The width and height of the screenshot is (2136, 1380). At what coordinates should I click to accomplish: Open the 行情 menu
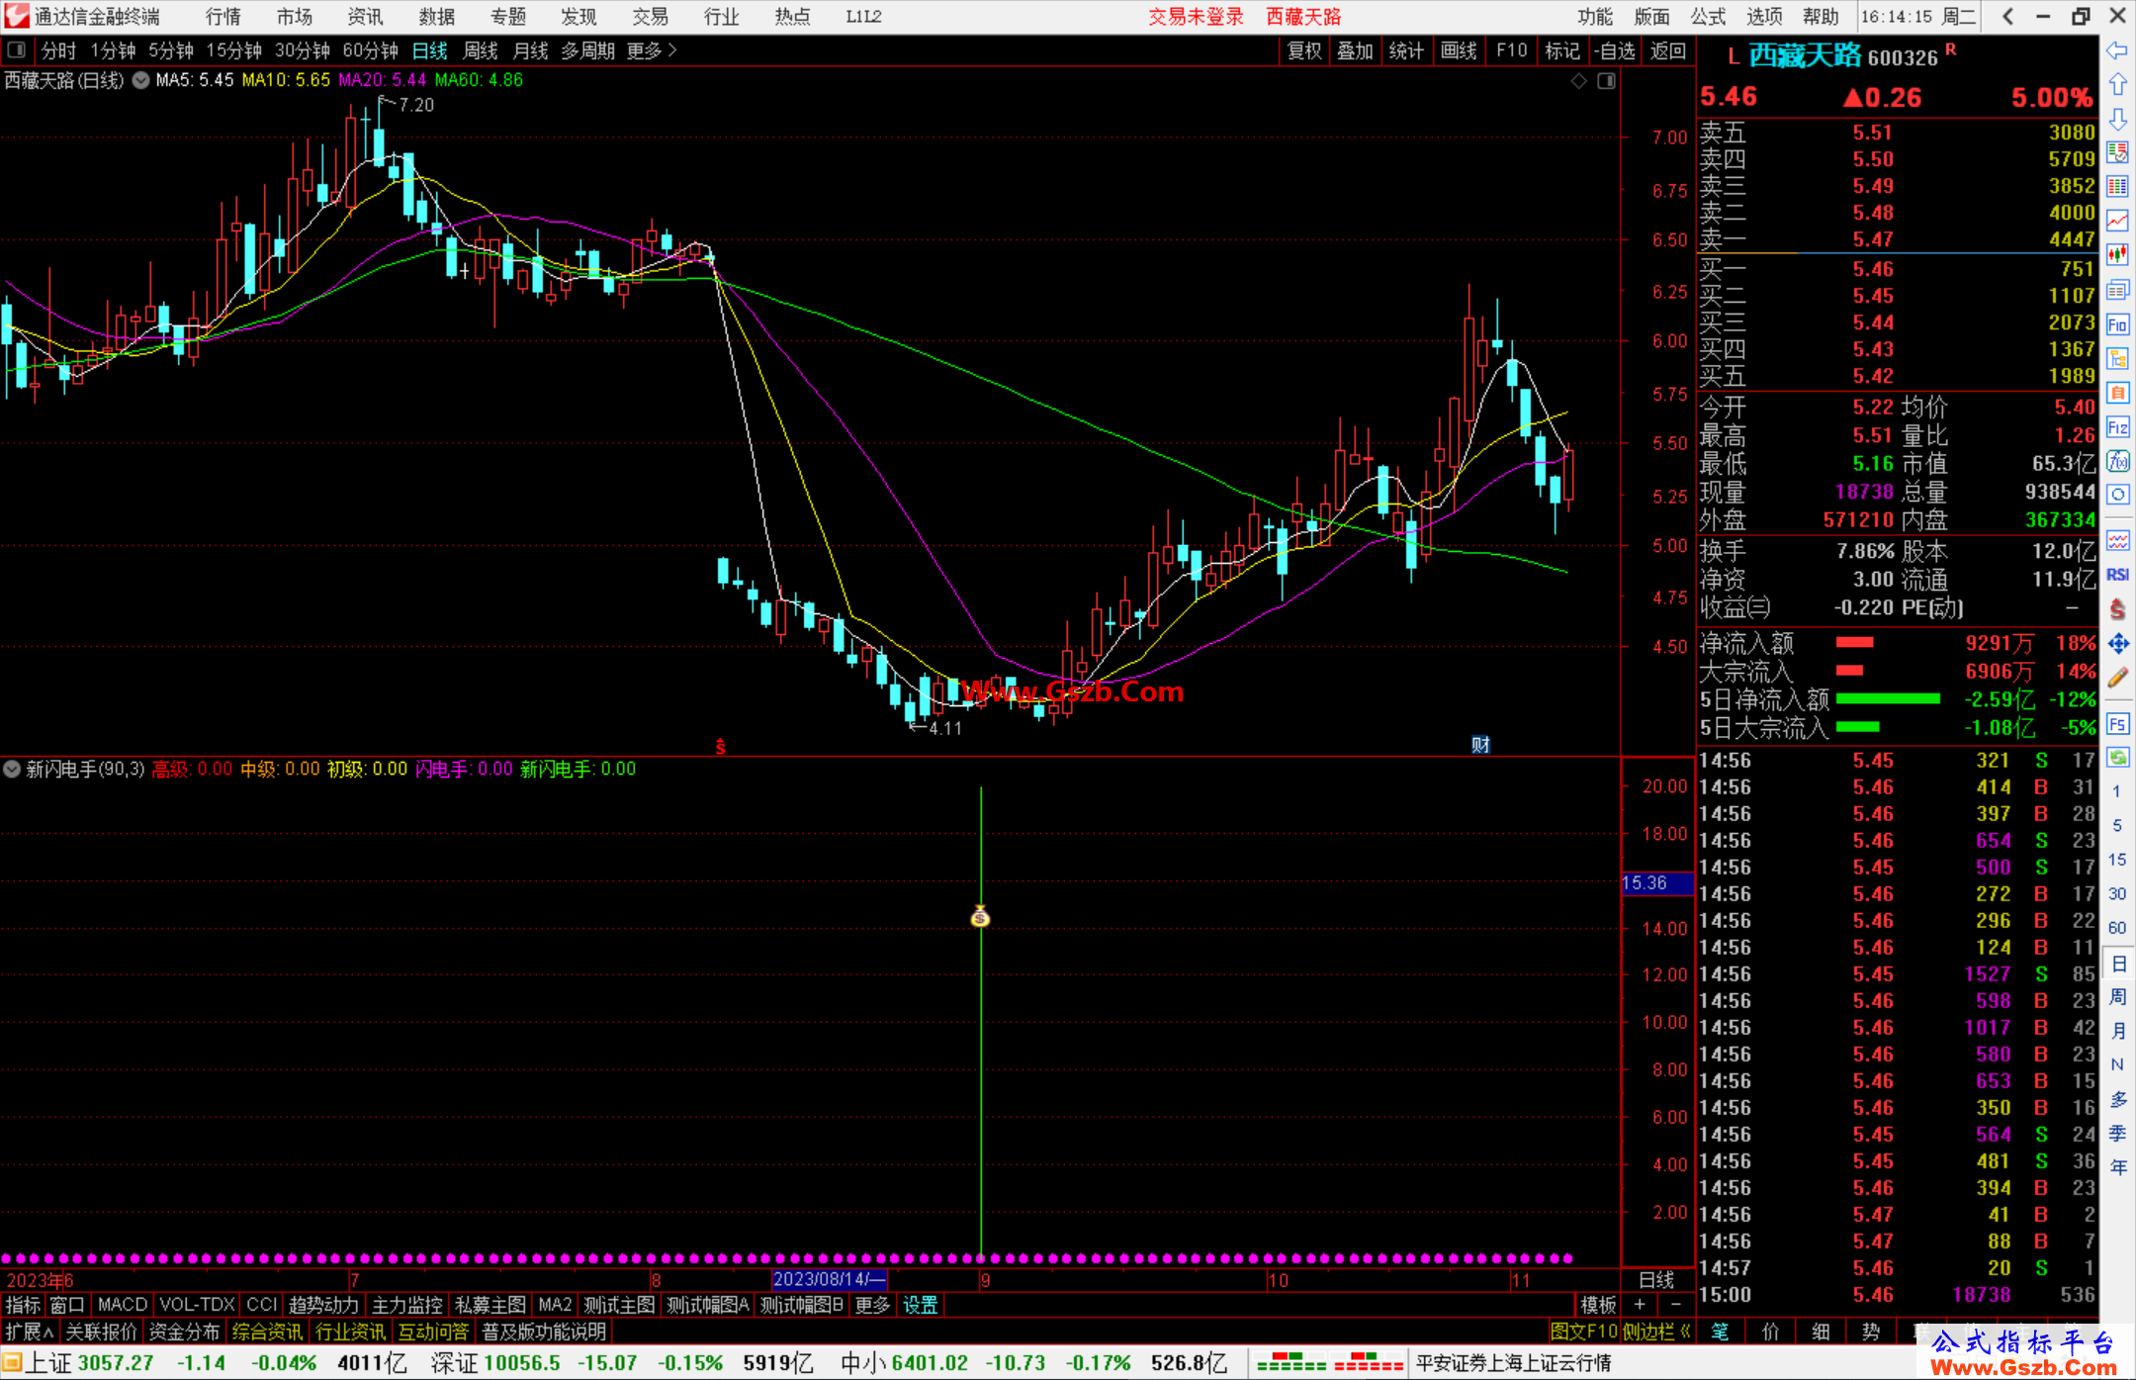pos(223,17)
